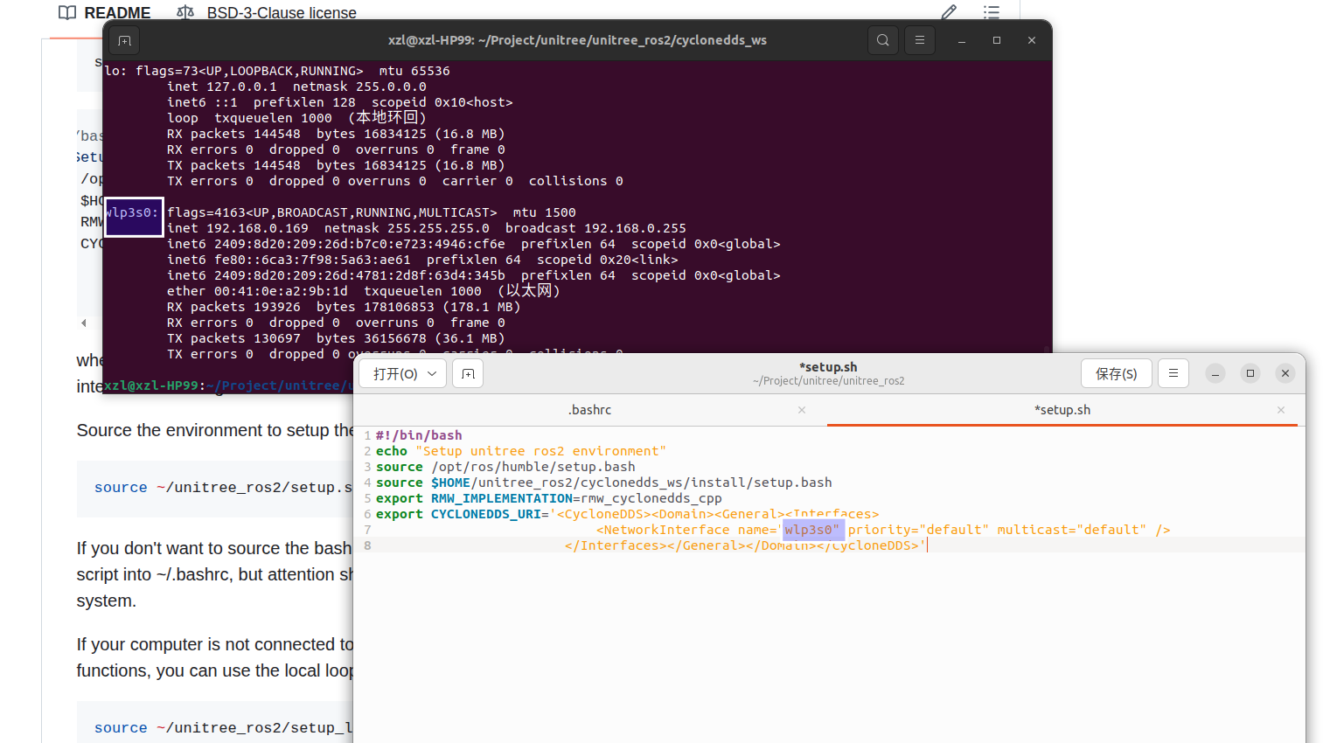The image size is (1323, 743).
Task: Open new tab in terminal window
Action: [x=124, y=40]
